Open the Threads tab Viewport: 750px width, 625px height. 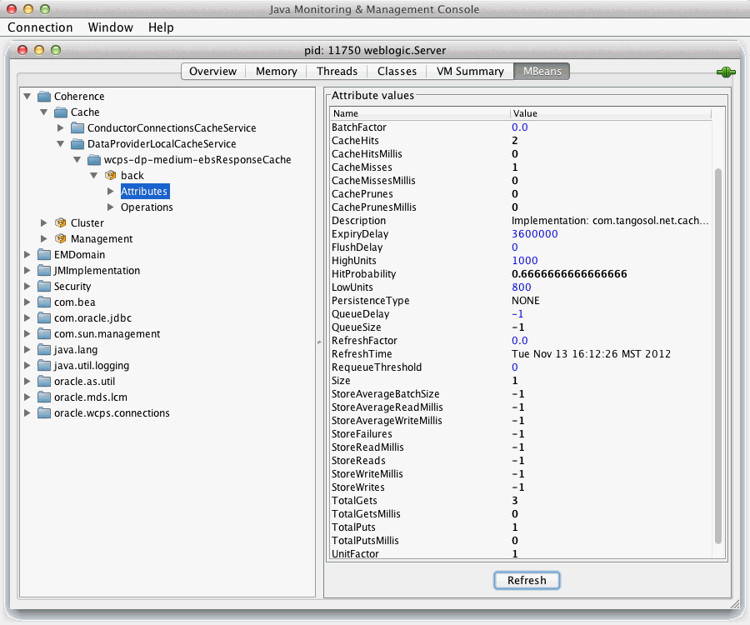(337, 72)
